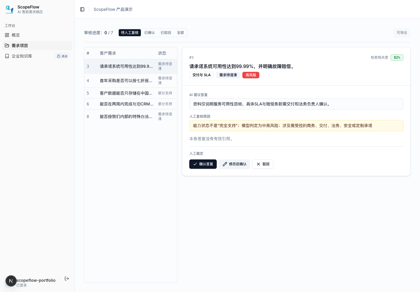Open the 概览 sidebar item

(x=37, y=35)
